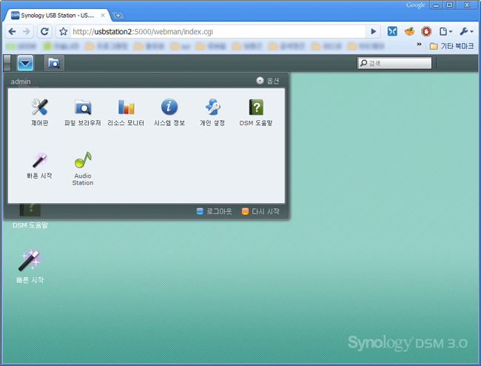Click the red stop-sign extension icon

[x=426, y=31]
